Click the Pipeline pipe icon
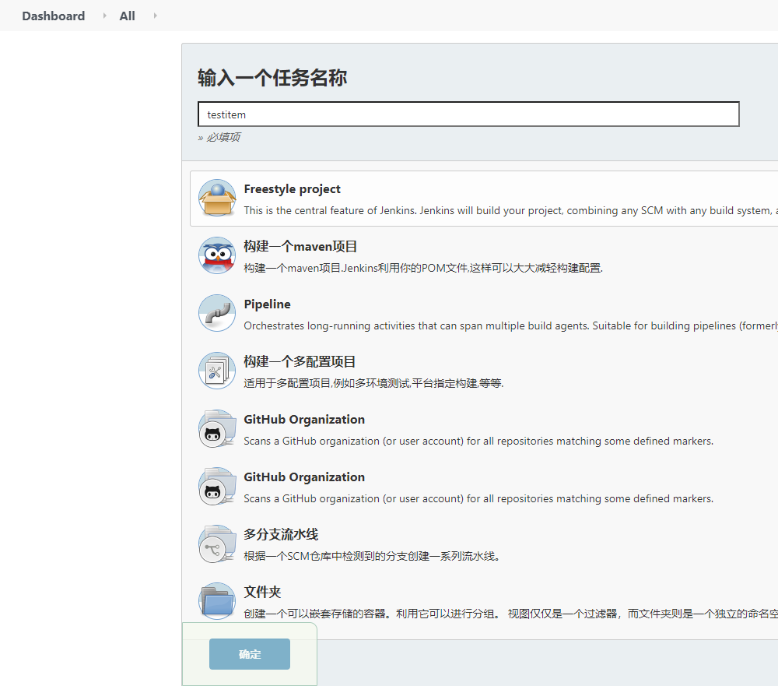The width and height of the screenshot is (778, 686). [217, 314]
